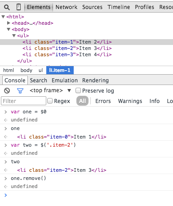Enable the Preserve log checkbox
The image size is (173, 206).
(x=78, y=90)
